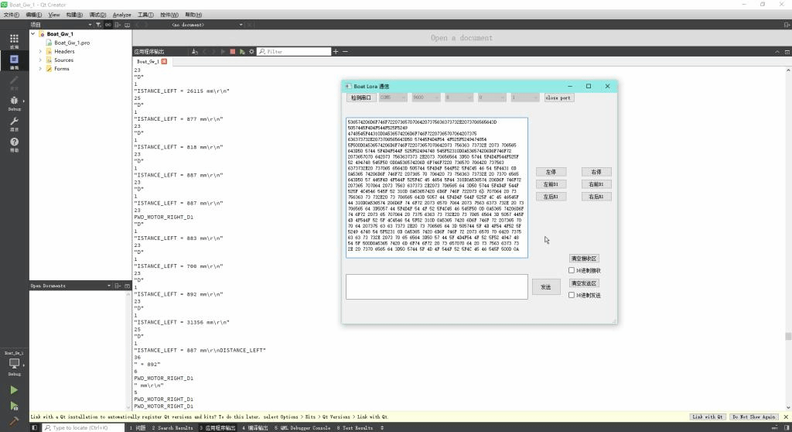Zoom out output with minus icon
This screenshot has height=432, width=792.
click(x=345, y=52)
